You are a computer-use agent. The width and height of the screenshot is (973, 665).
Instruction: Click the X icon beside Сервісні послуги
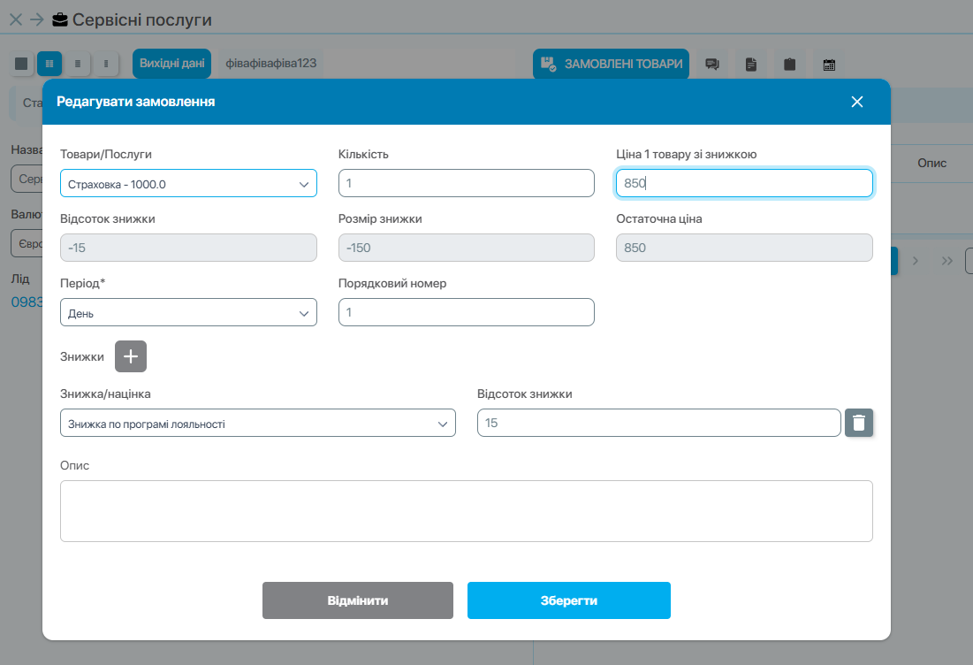(x=15, y=19)
